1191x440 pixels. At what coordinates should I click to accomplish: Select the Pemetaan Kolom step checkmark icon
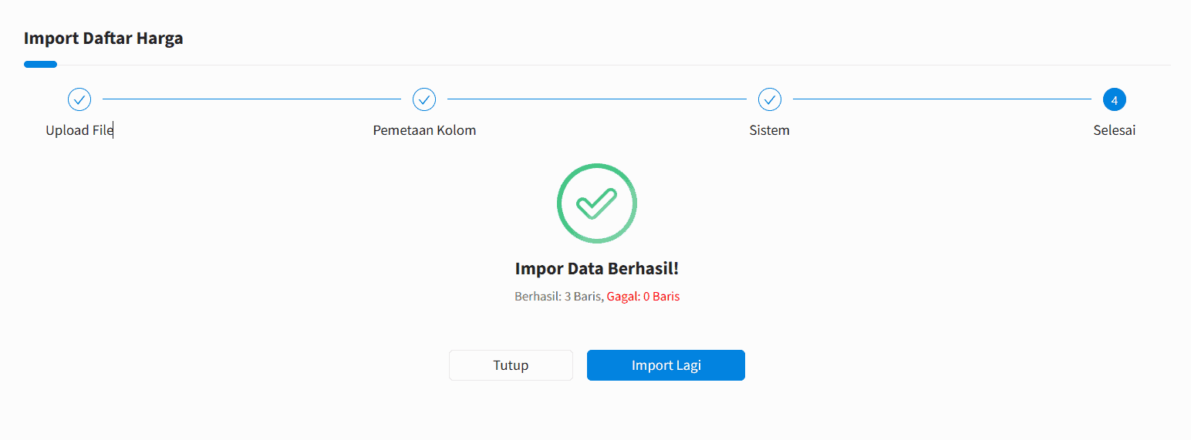click(x=424, y=99)
